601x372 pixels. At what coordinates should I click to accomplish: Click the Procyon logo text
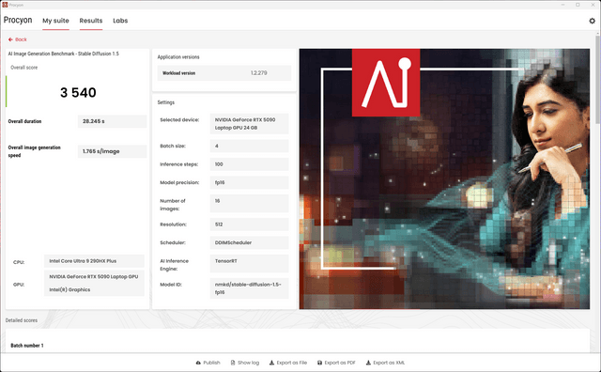point(18,20)
